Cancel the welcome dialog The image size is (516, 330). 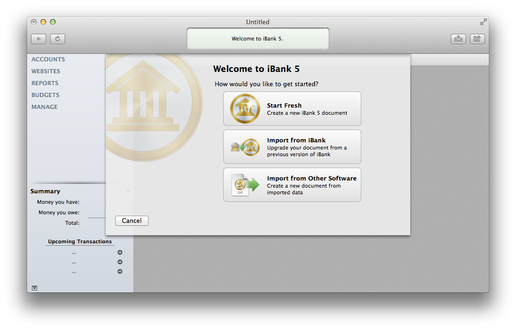[x=132, y=220]
